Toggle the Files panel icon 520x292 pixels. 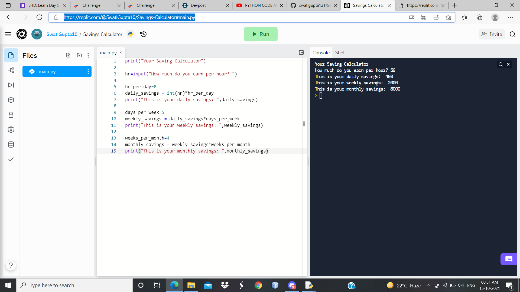(x=11, y=55)
